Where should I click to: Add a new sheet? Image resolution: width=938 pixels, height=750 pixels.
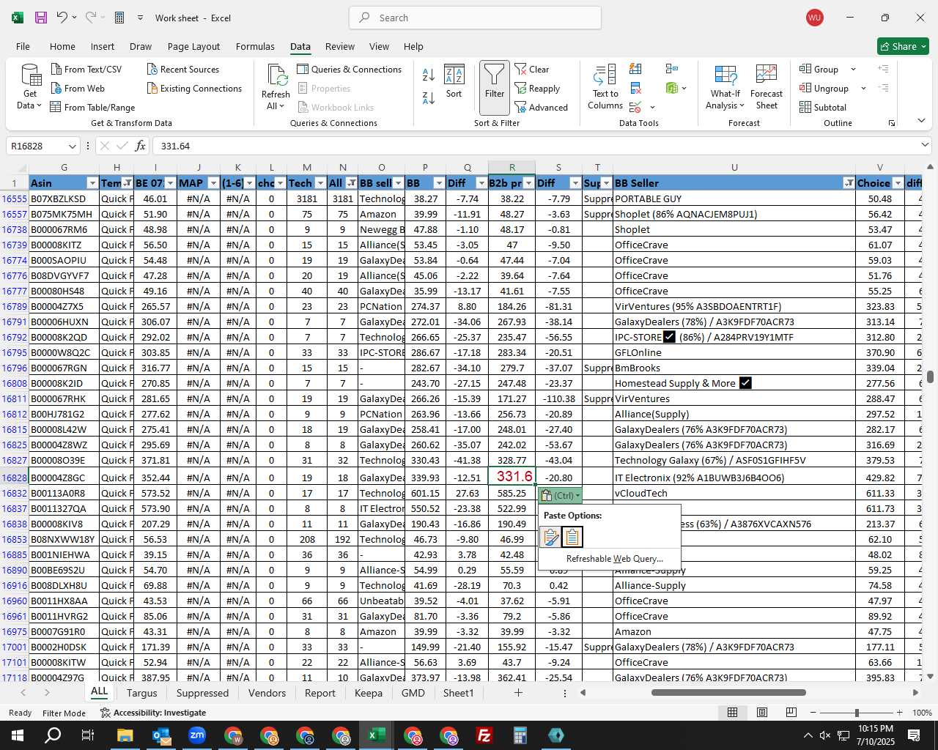pos(518,693)
